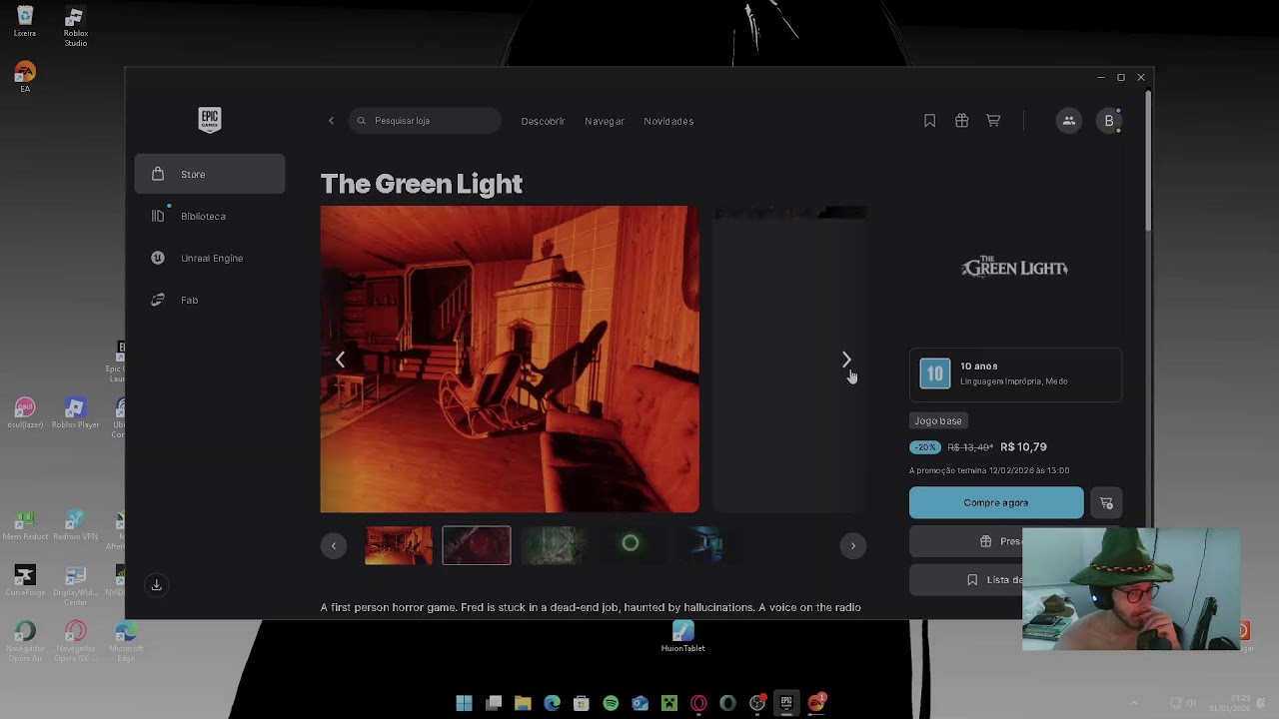Click the store page vertical scrollbar
The width and height of the screenshot is (1279, 719).
coord(1148,160)
